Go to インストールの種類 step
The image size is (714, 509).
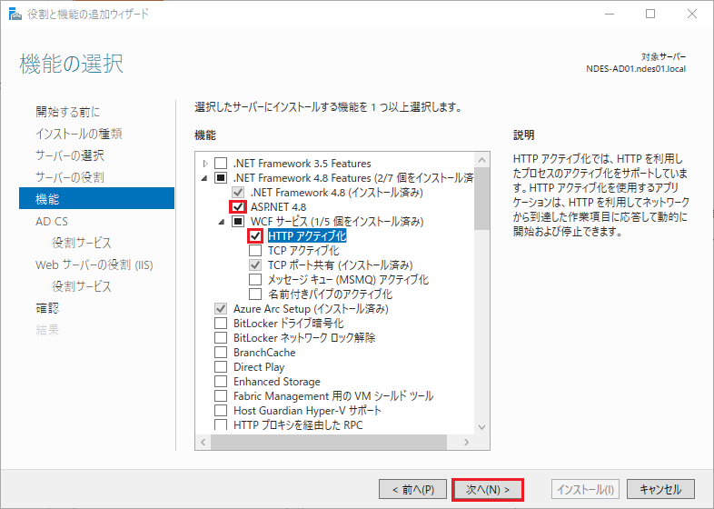pyautogui.click(x=79, y=134)
